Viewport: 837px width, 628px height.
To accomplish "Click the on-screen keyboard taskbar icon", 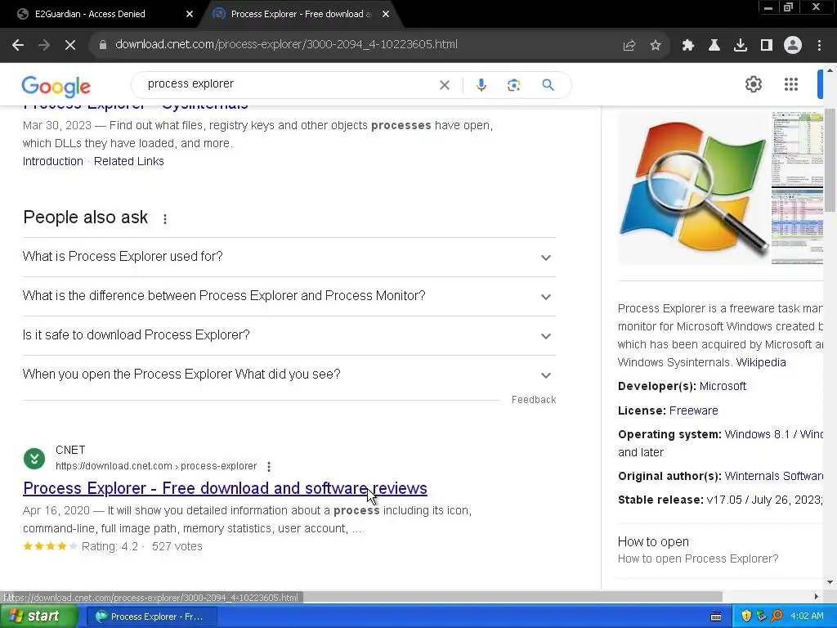I will 716,617.
